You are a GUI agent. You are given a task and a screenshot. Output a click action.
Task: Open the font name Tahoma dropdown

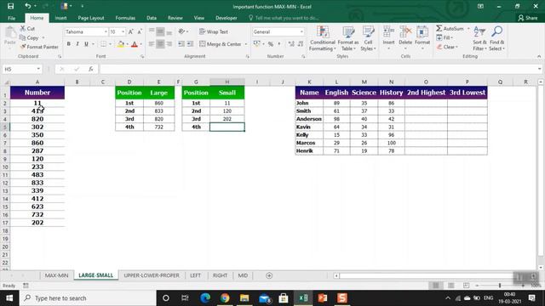coord(106,32)
